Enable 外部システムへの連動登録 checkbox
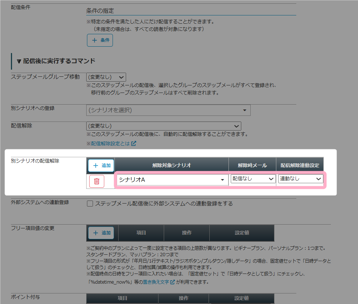This screenshot has height=304, width=358. click(x=90, y=204)
